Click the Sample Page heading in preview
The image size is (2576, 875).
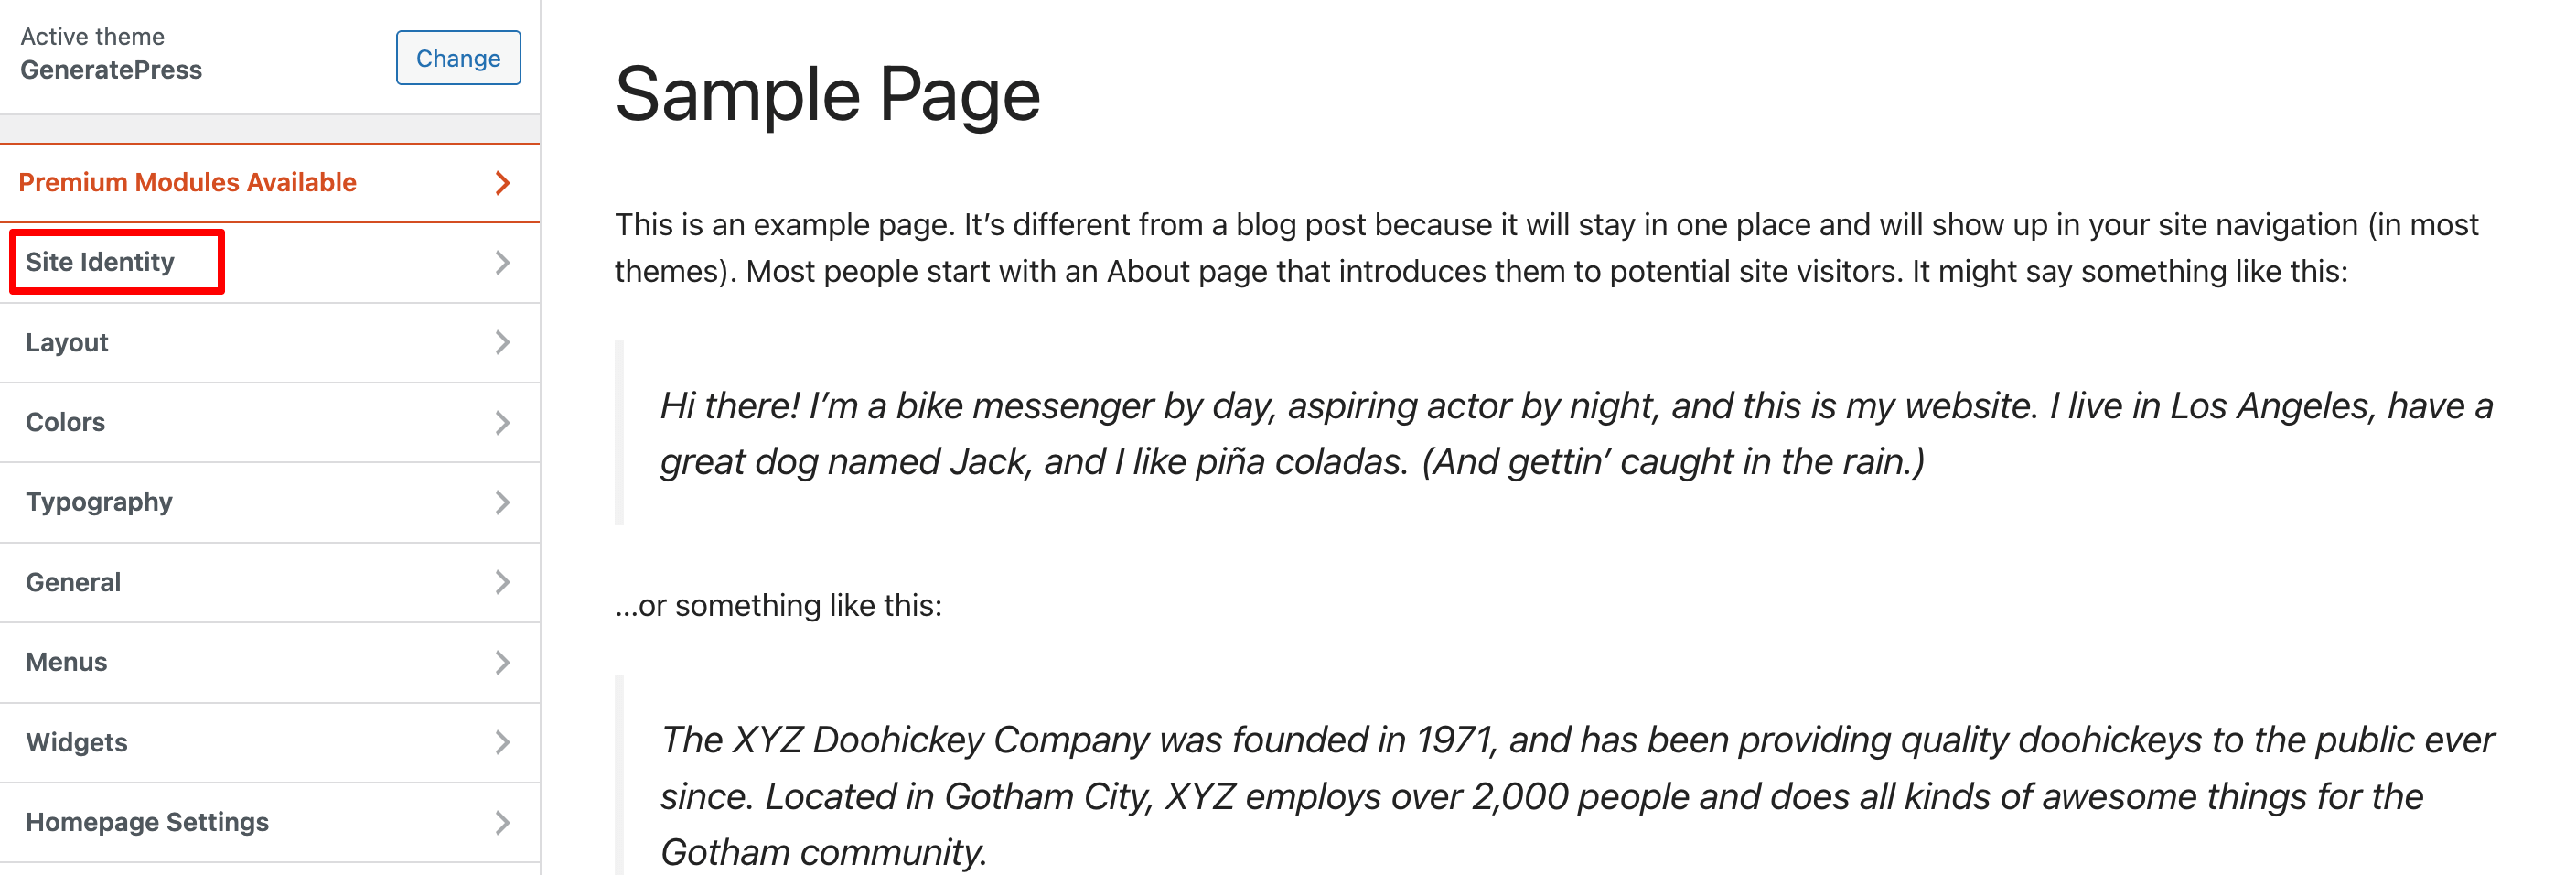tap(827, 95)
